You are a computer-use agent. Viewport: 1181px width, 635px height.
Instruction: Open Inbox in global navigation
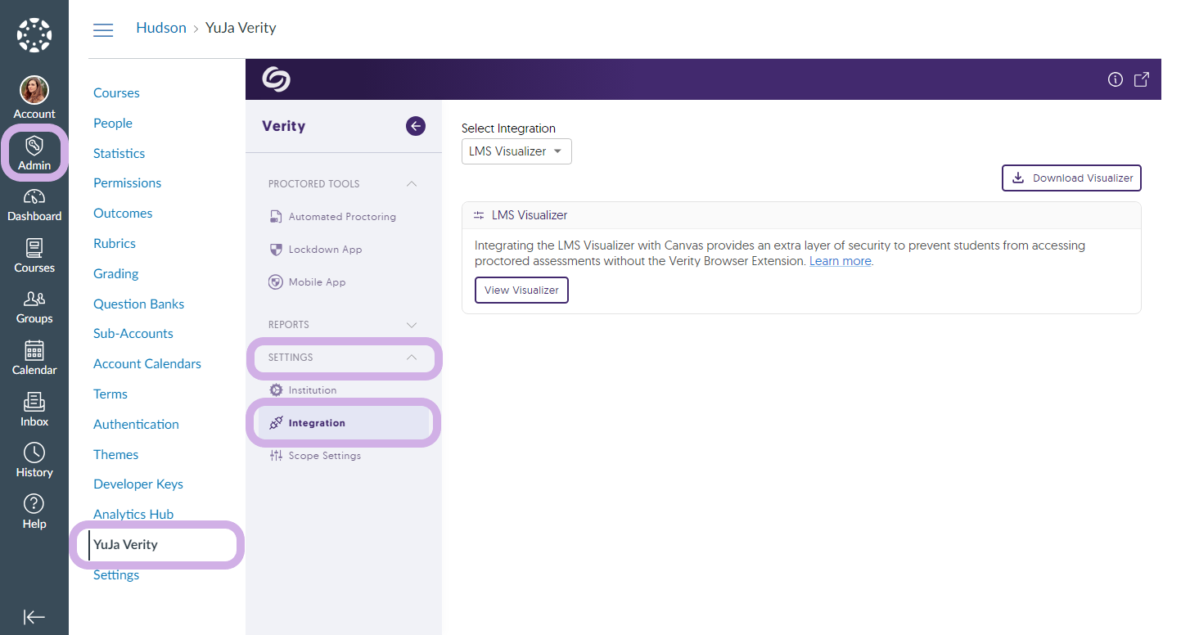[x=34, y=410]
